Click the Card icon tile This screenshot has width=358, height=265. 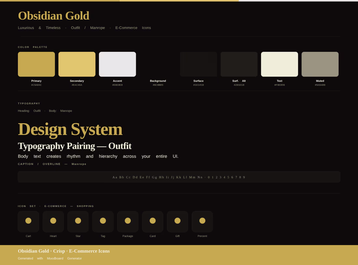[x=153, y=222]
